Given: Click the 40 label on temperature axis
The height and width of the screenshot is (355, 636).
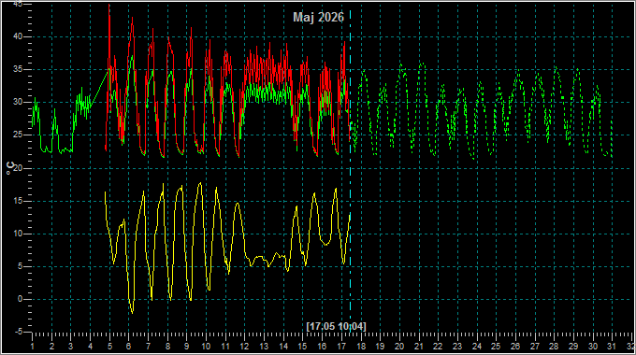Looking at the screenshot, I should (x=17, y=36).
